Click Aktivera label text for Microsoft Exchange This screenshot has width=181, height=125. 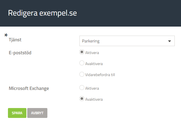[x=92, y=89]
